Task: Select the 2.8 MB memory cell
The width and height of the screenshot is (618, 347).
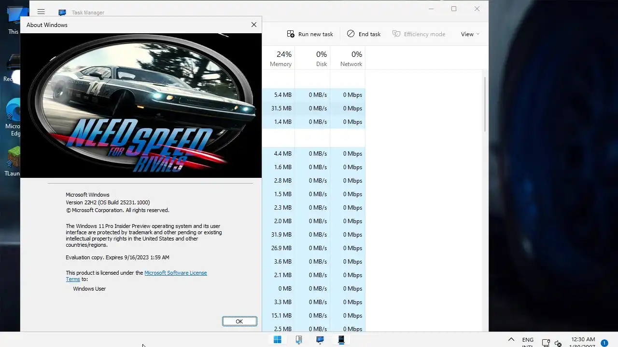Action: [x=279, y=181]
